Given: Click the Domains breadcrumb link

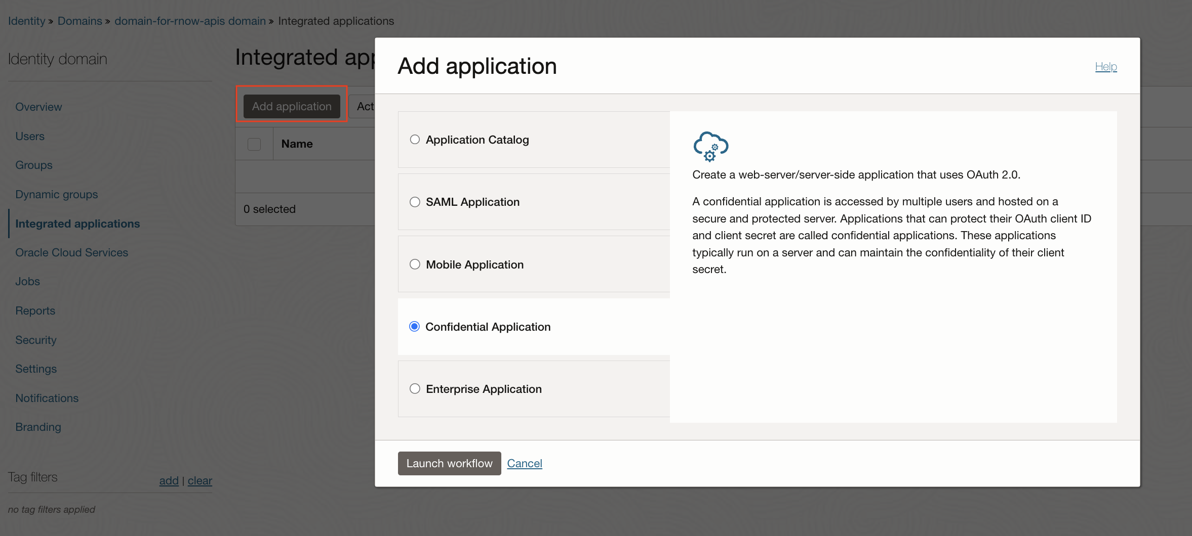Looking at the screenshot, I should 80,21.
